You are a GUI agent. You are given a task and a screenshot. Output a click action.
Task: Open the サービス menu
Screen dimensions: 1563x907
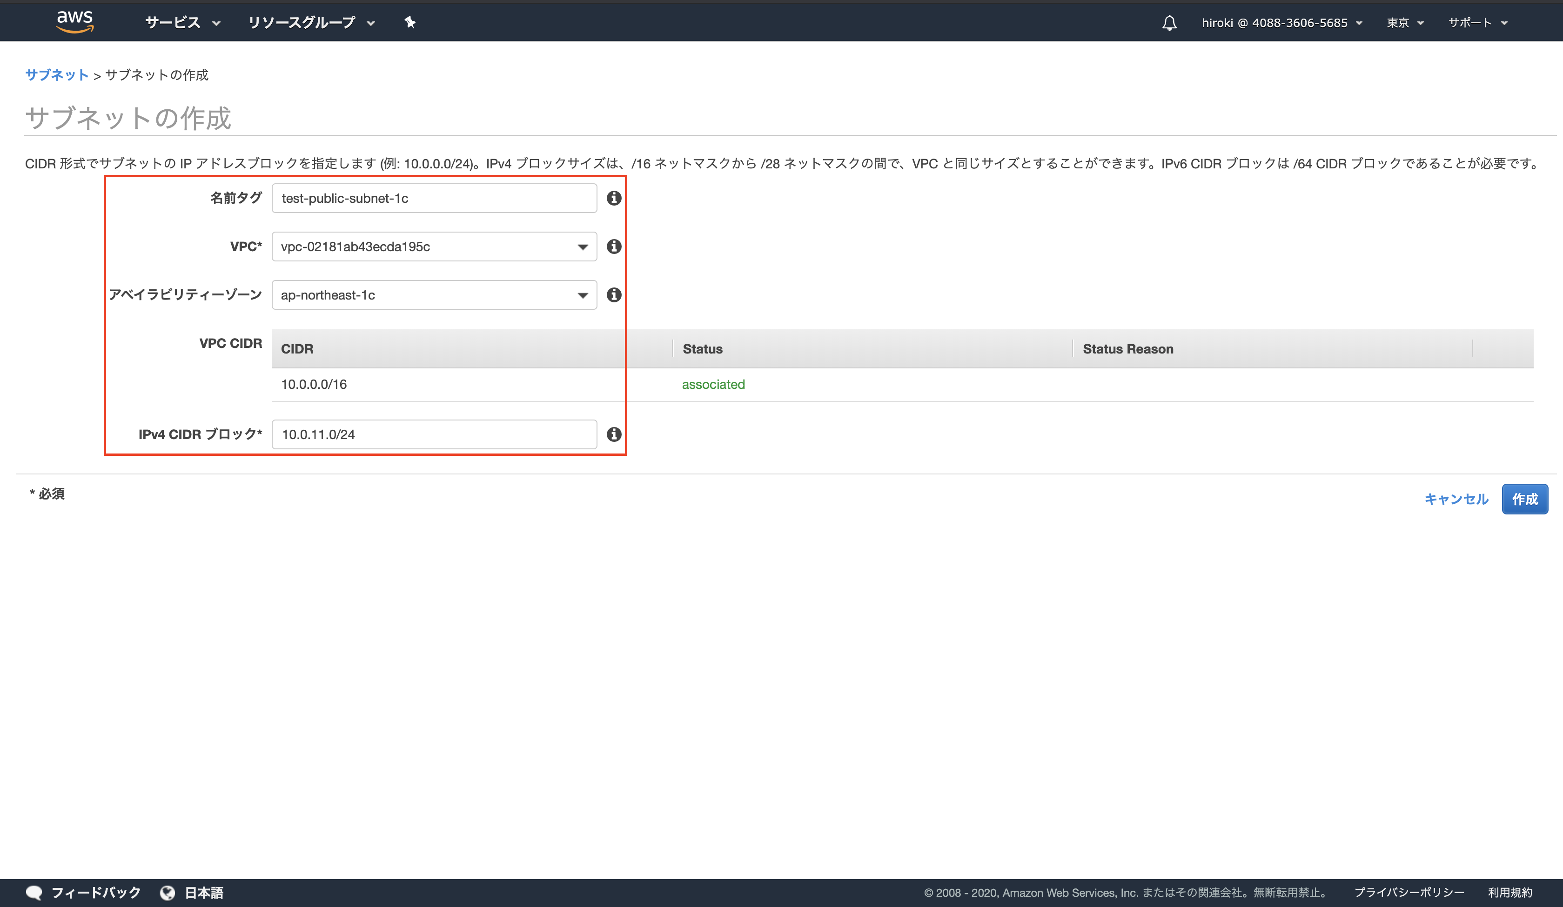pos(182,23)
